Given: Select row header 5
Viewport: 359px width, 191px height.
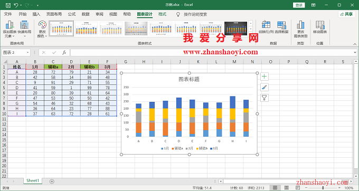Looking at the screenshot, I should pos(4,88).
